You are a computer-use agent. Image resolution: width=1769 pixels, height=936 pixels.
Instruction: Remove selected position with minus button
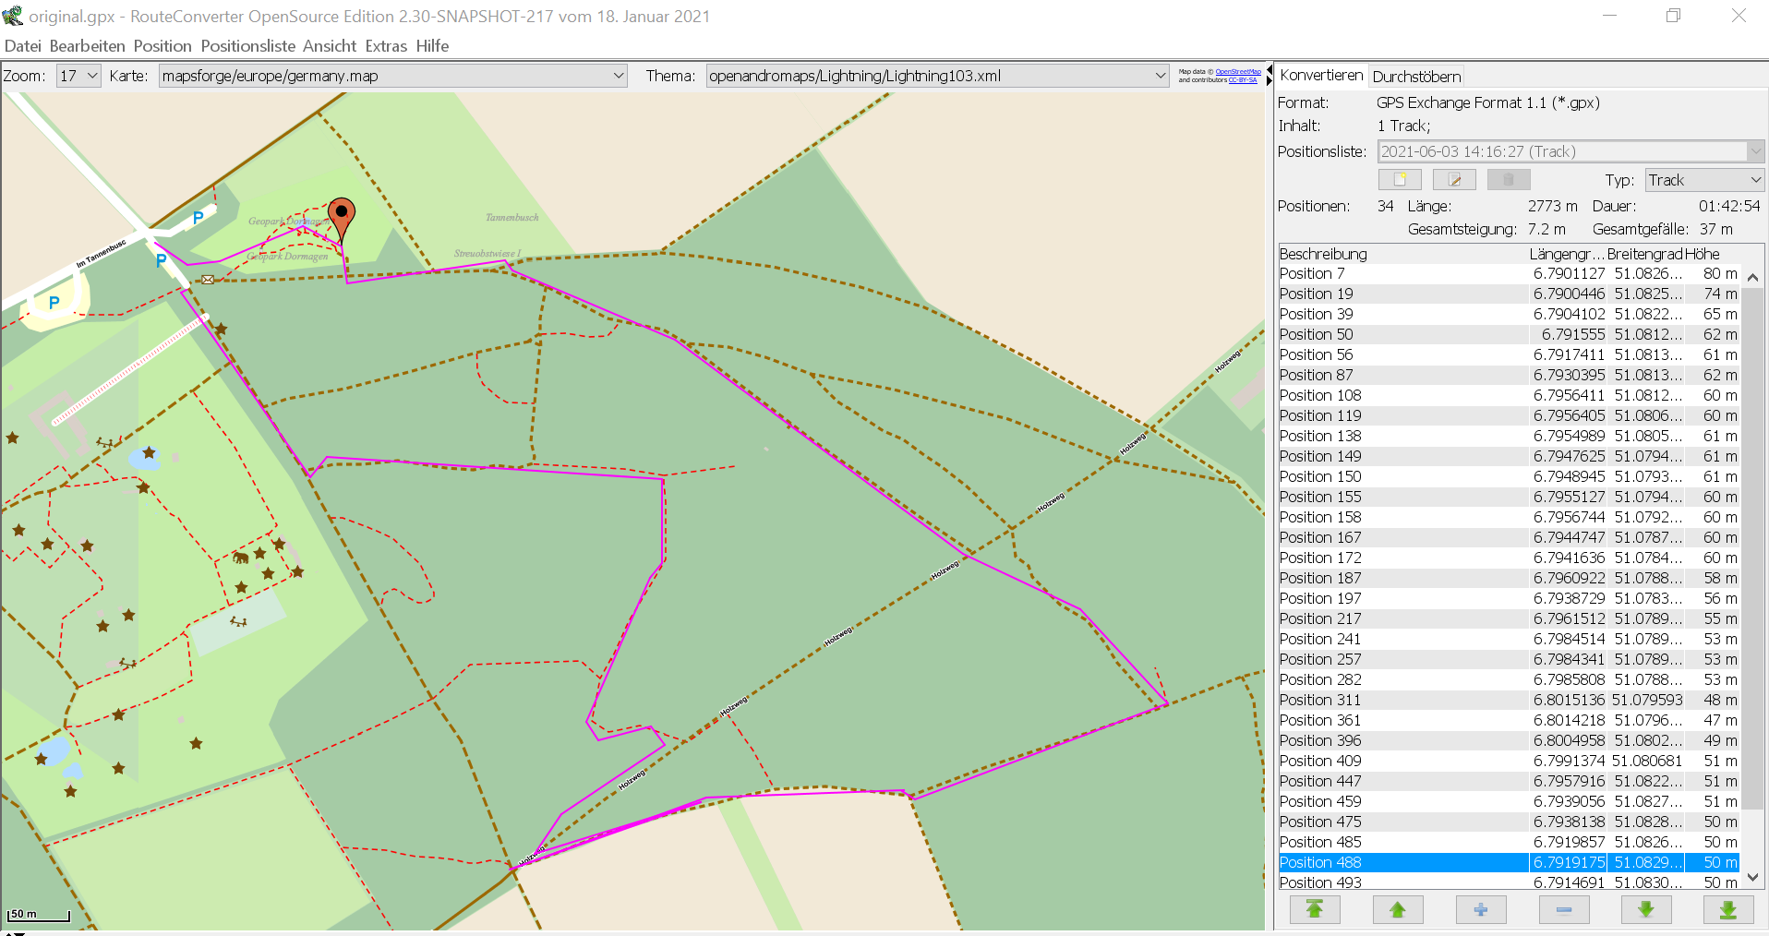coord(1563,910)
